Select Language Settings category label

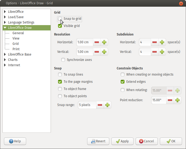tap(21, 22)
